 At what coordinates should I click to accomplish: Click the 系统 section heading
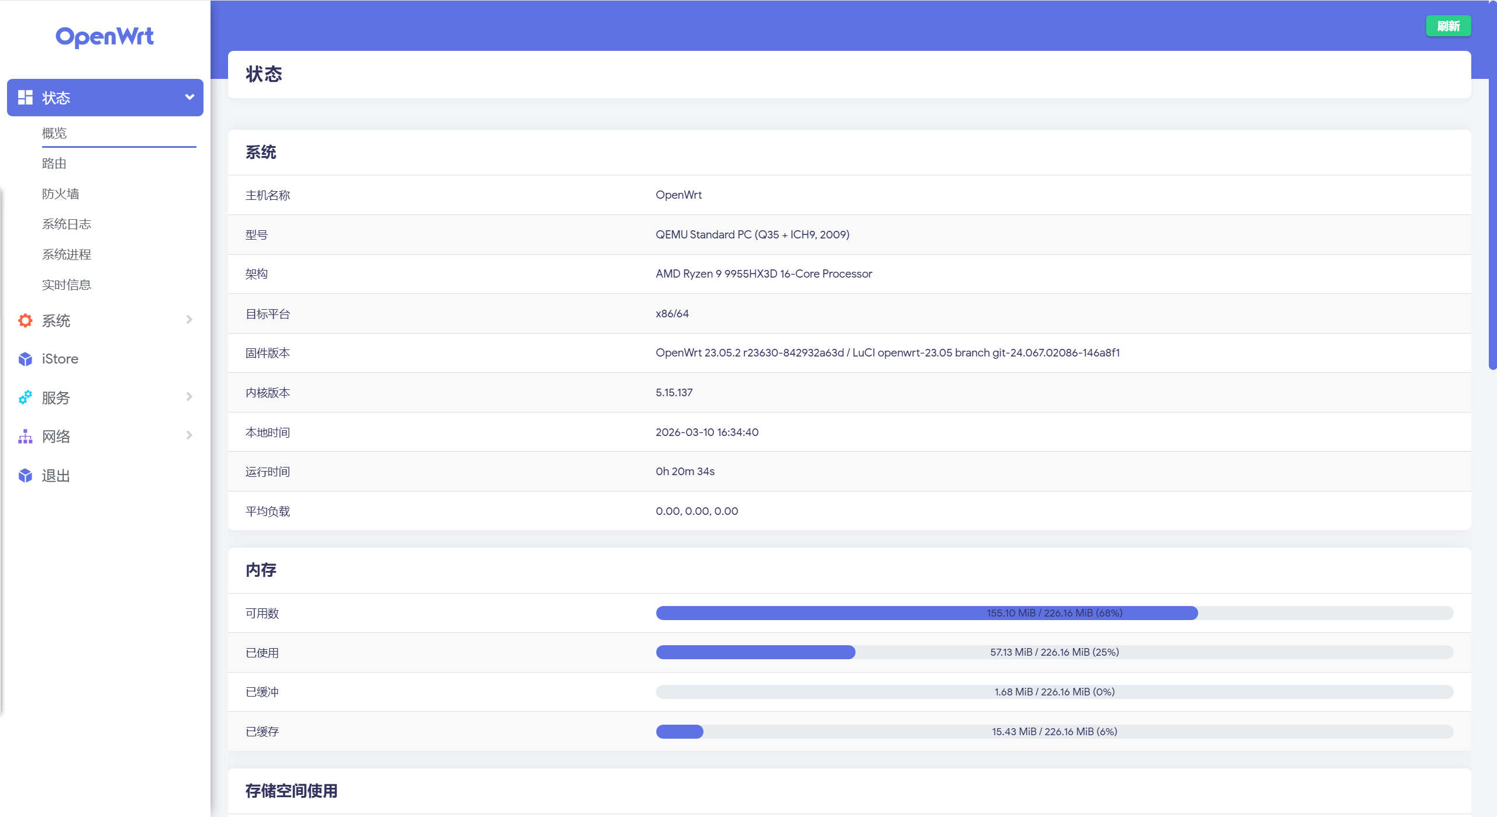point(261,153)
